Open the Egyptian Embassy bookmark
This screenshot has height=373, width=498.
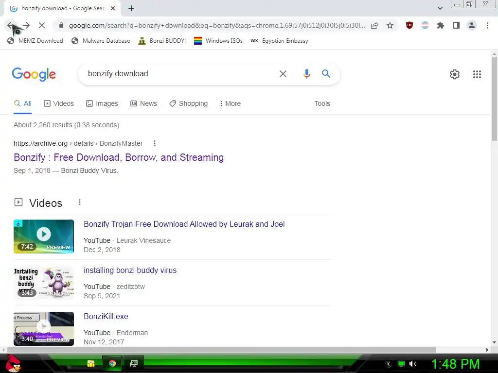(x=280, y=41)
